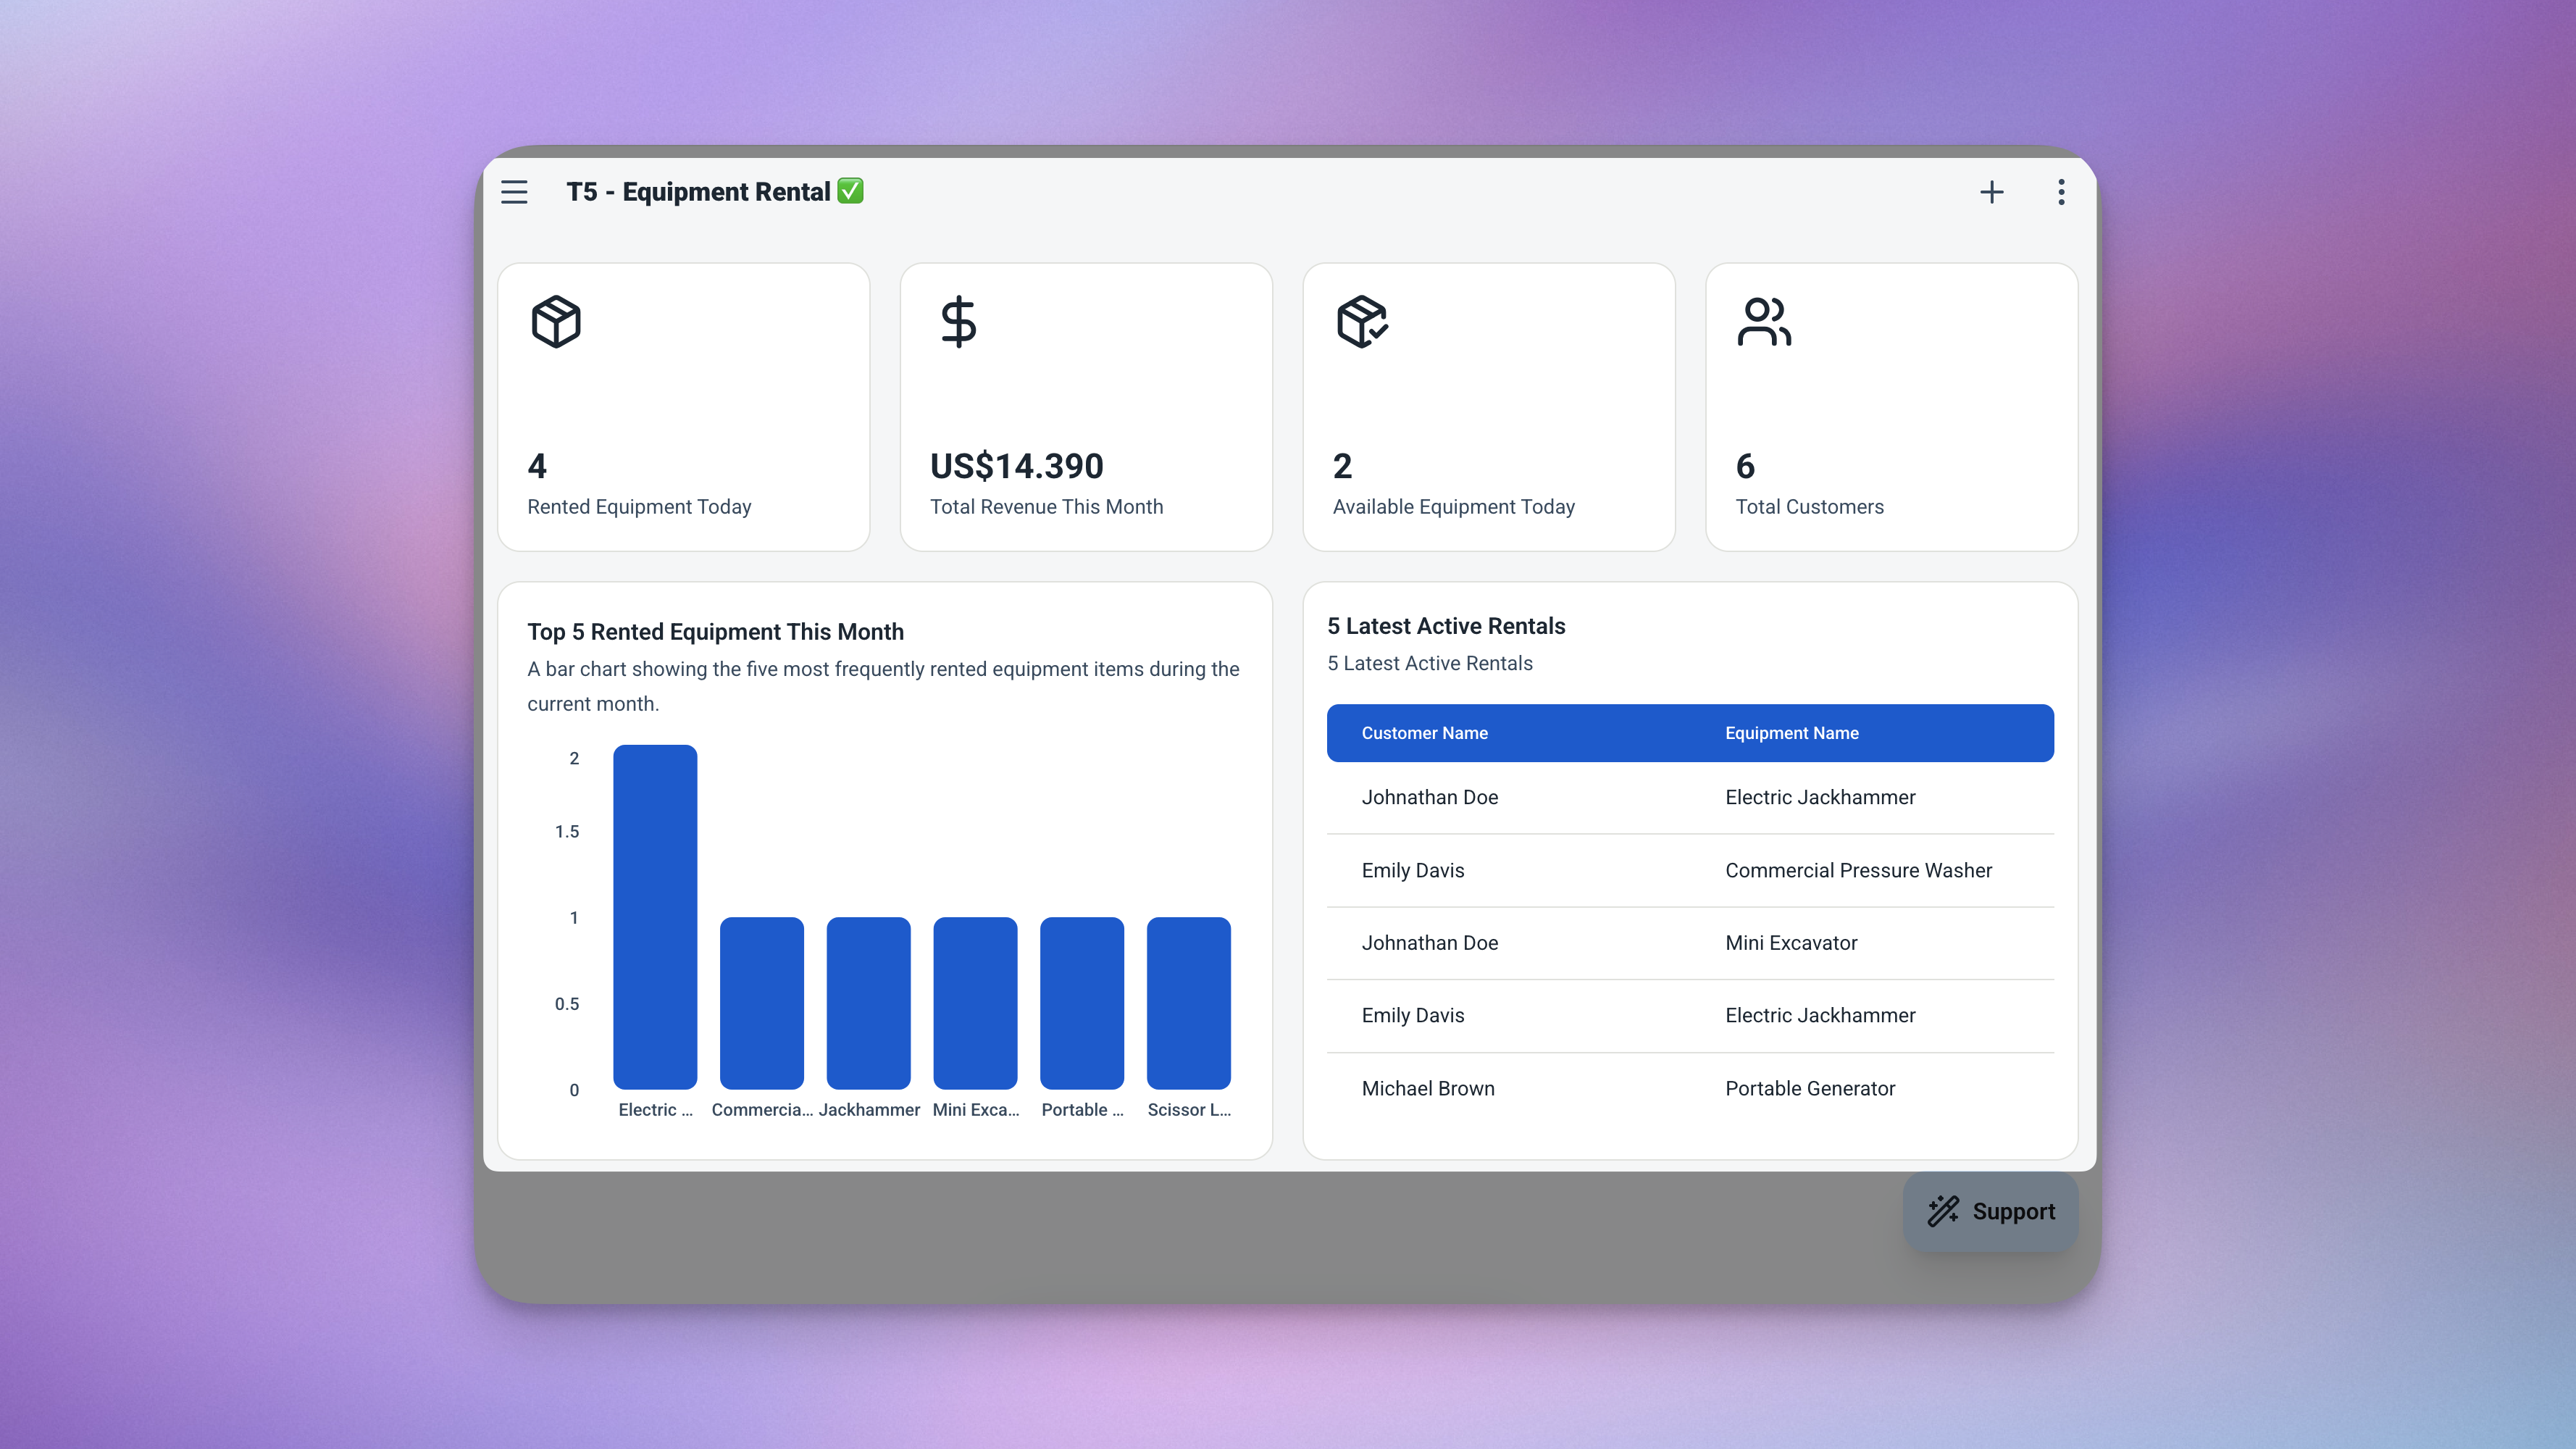The height and width of the screenshot is (1449, 2576).
Task: Click the customers icon on Total Customers card
Action: 1763,321
